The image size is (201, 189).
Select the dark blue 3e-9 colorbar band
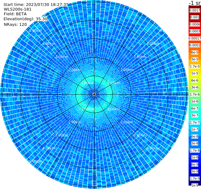195,171
